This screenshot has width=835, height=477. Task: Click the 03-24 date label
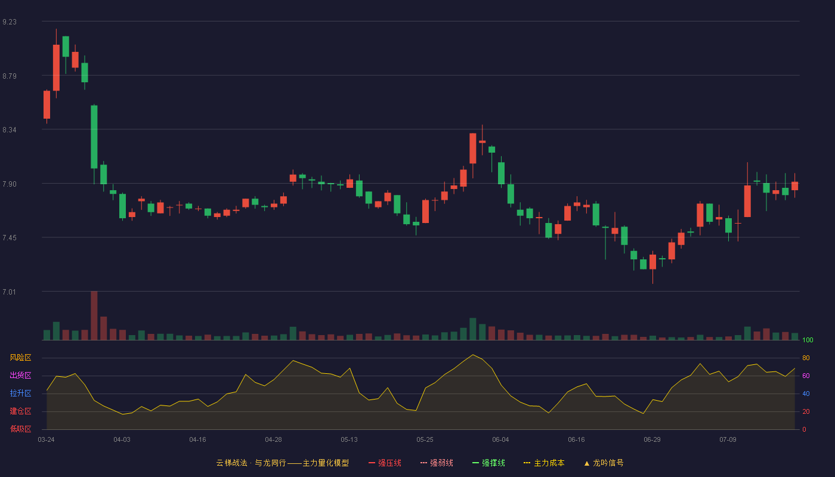coord(46,439)
